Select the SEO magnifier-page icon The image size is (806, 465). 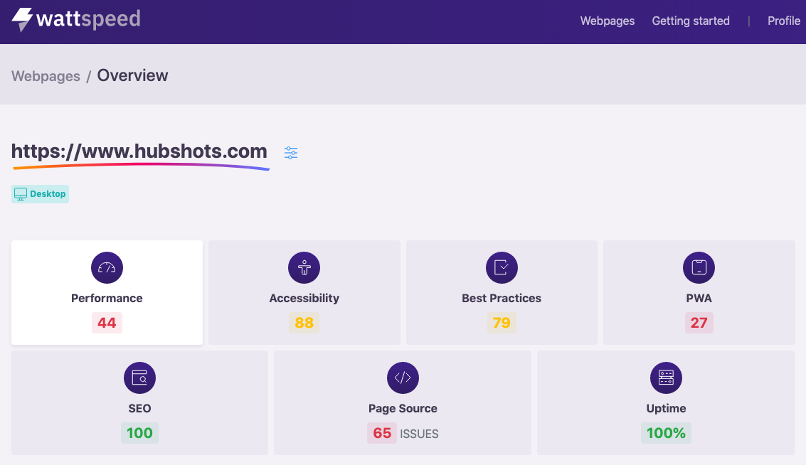coord(139,378)
